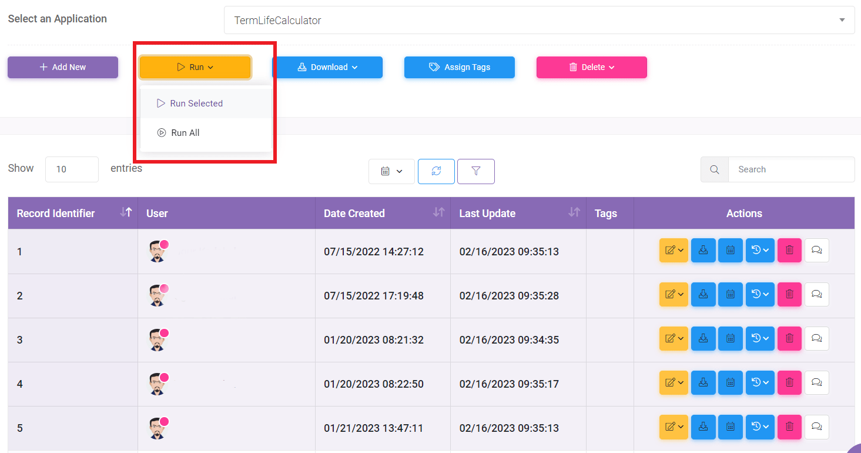
Task: Click date created 07/15/2022 14:27:12
Action: pos(374,252)
